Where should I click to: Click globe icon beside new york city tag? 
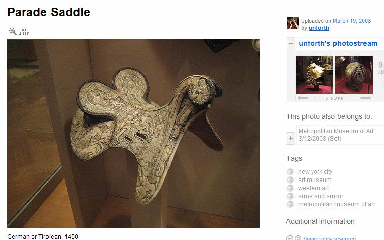(290, 172)
